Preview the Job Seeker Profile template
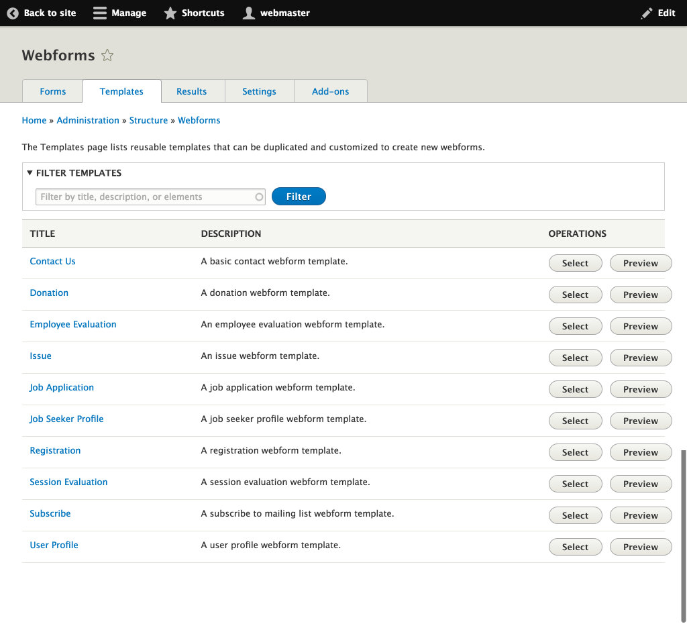Viewport: 687px width, 624px height. coord(641,421)
